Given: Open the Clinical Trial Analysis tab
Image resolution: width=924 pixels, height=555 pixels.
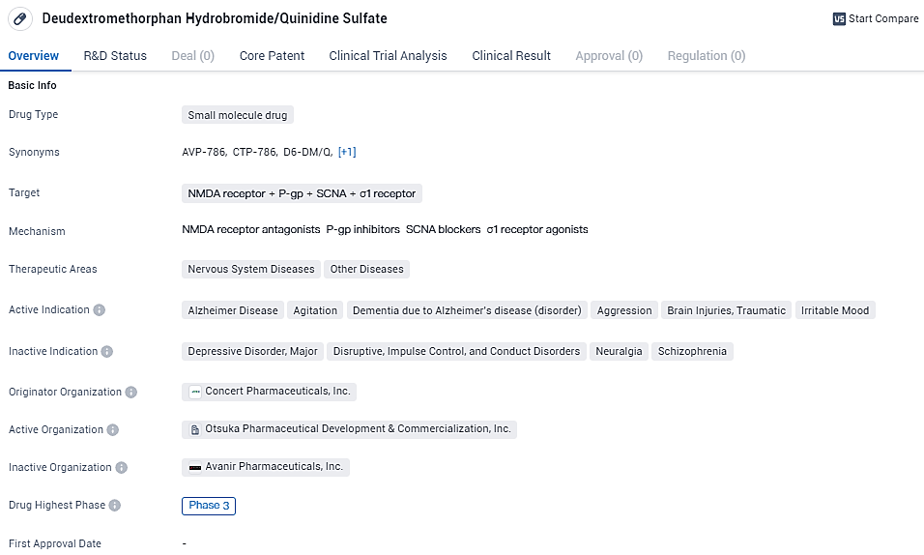Looking at the screenshot, I should [x=388, y=56].
